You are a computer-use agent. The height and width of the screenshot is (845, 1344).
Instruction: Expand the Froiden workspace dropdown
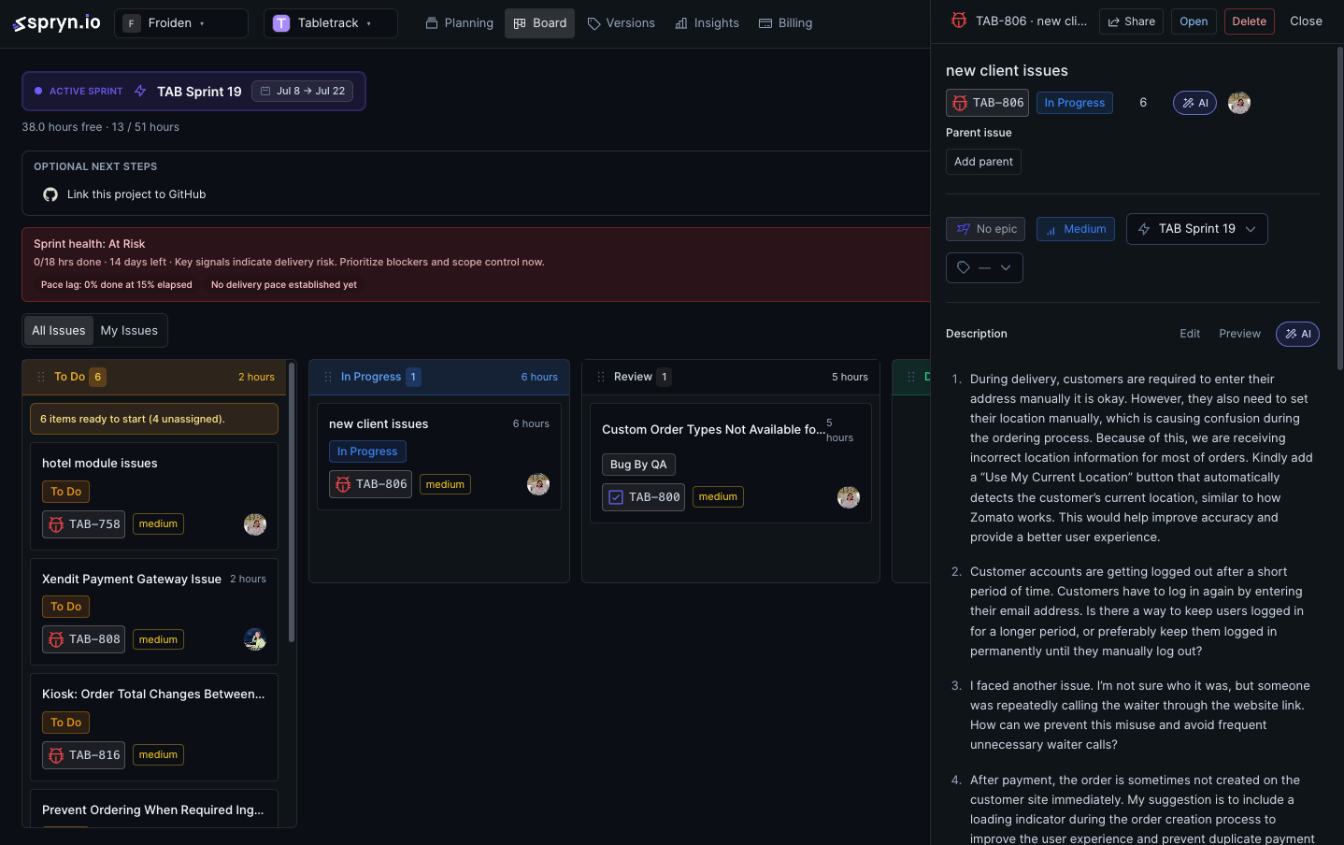coord(181,23)
